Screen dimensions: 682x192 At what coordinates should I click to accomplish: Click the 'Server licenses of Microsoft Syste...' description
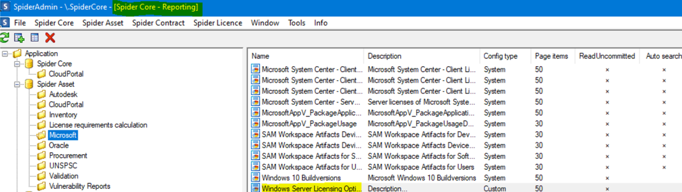(x=422, y=102)
